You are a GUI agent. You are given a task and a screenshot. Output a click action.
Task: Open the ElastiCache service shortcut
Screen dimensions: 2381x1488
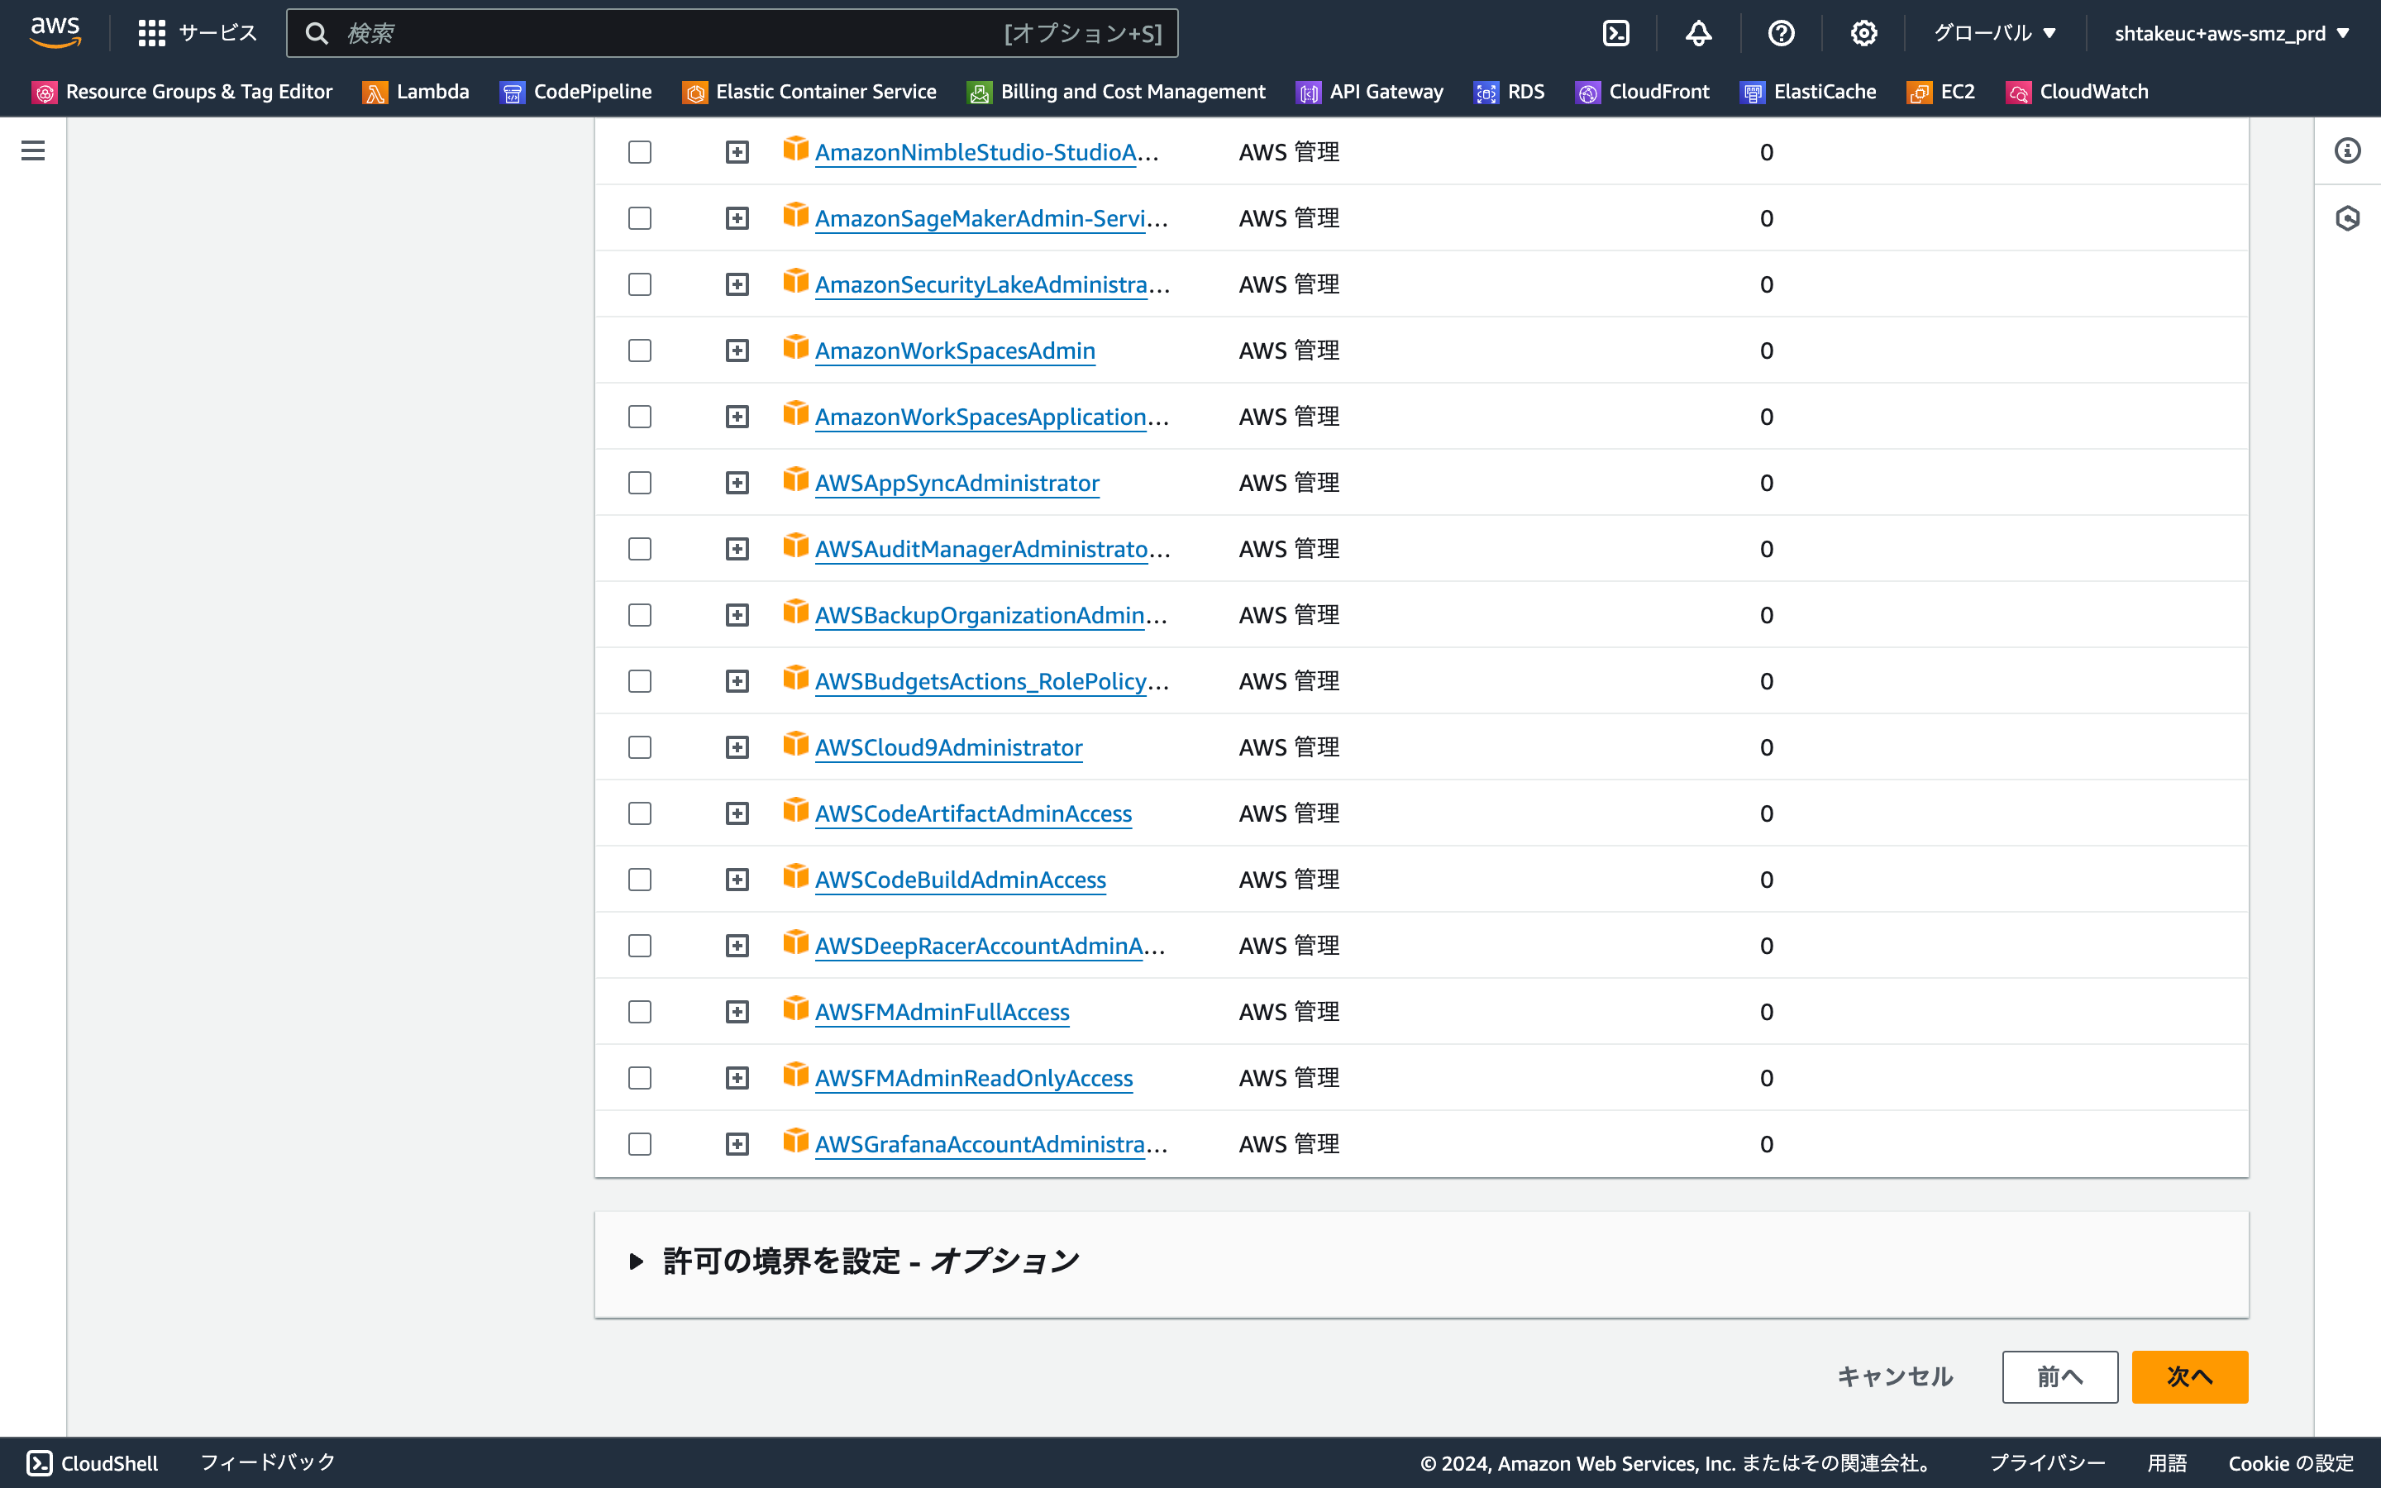tap(1808, 92)
